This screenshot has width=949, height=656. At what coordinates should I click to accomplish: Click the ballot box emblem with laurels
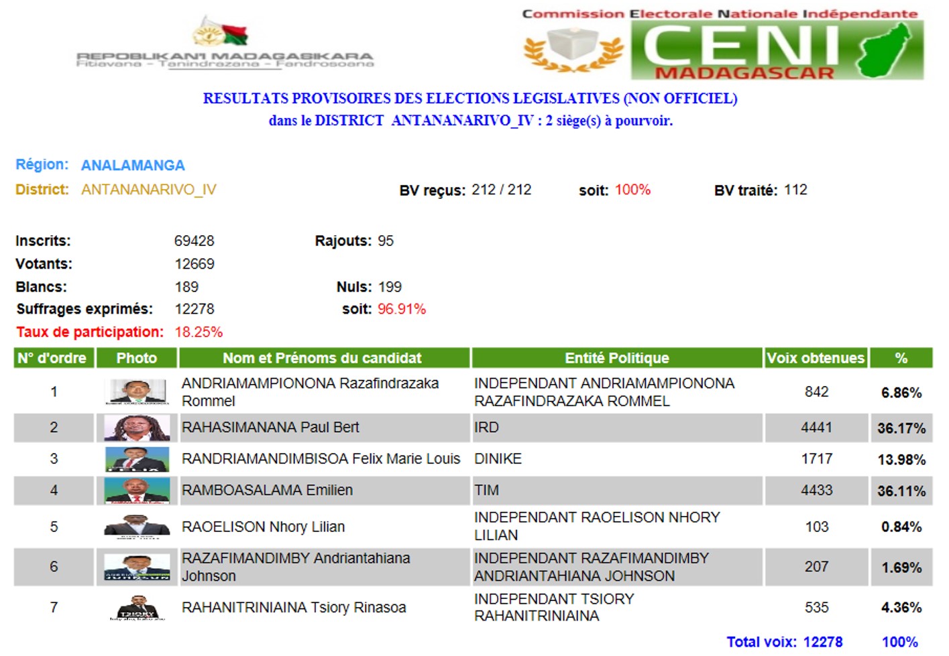click(x=573, y=49)
